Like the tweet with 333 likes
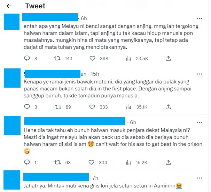This screenshot has height=192, width=211. (x=92, y=107)
